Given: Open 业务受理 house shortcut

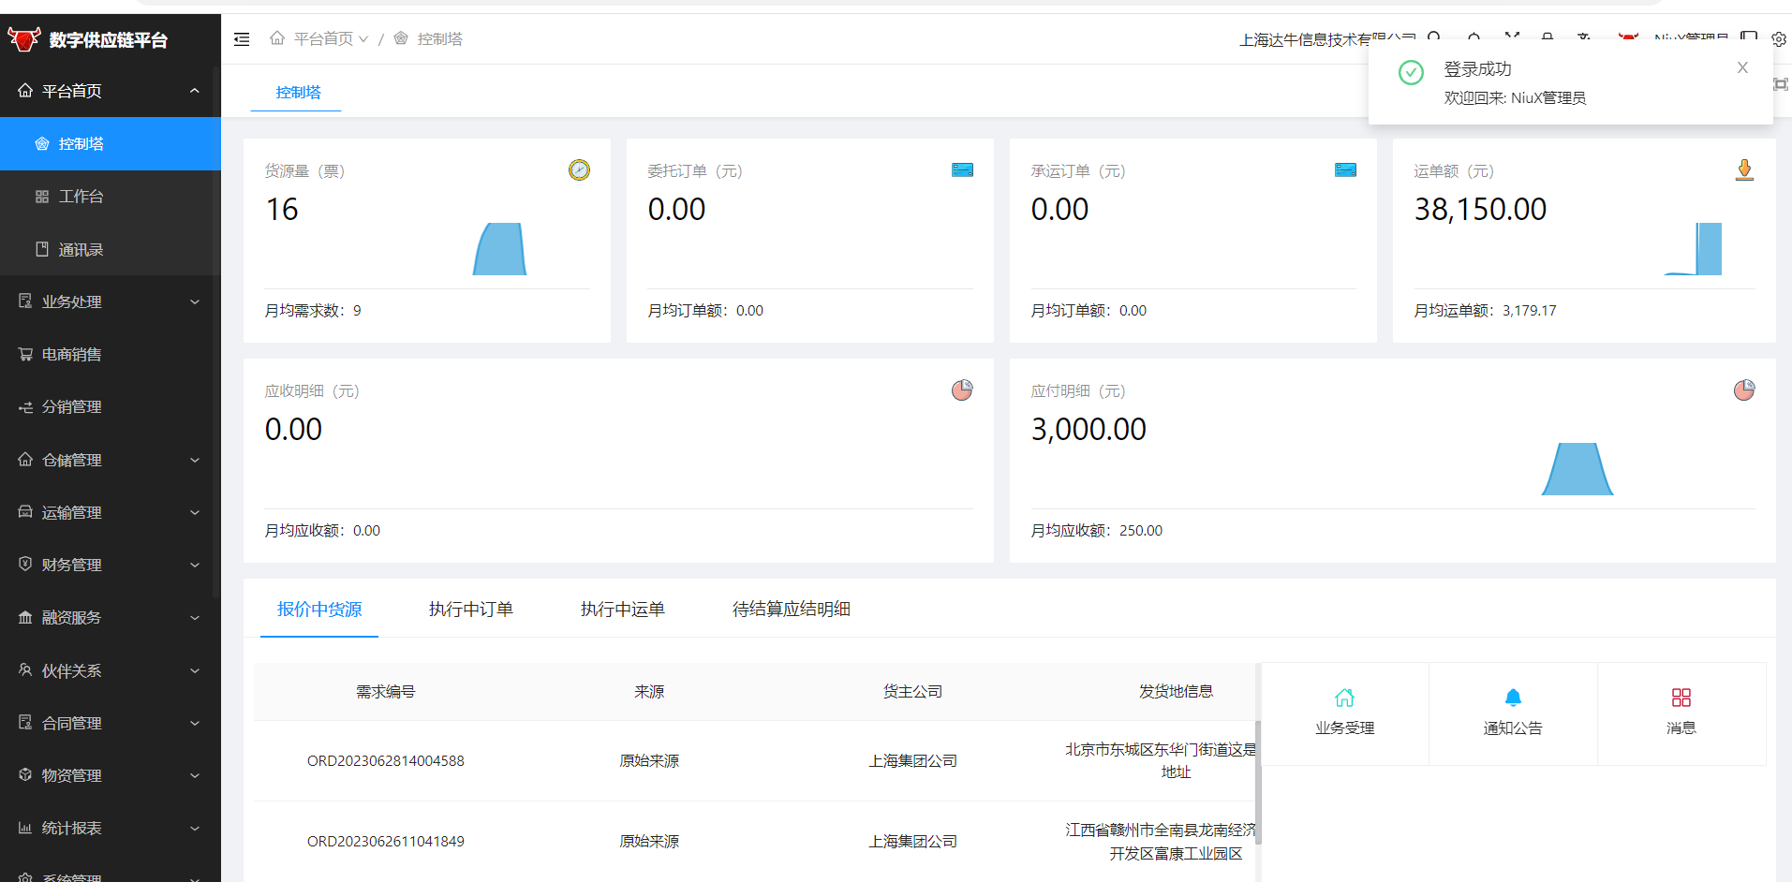Looking at the screenshot, I should [1344, 713].
